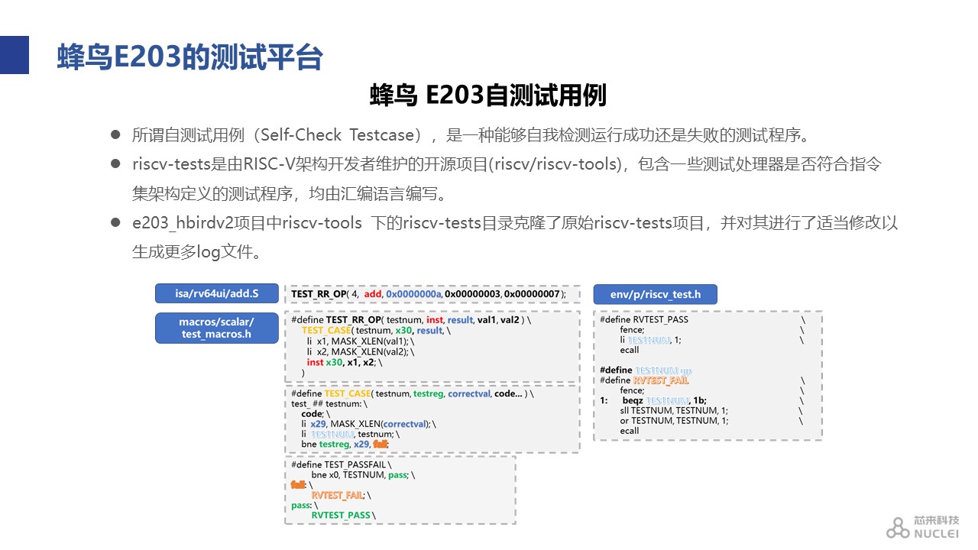The width and height of the screenshot is (978, 550).
Task: Select the isa/rv64ui/add.S label box
Action: [217, 293]
